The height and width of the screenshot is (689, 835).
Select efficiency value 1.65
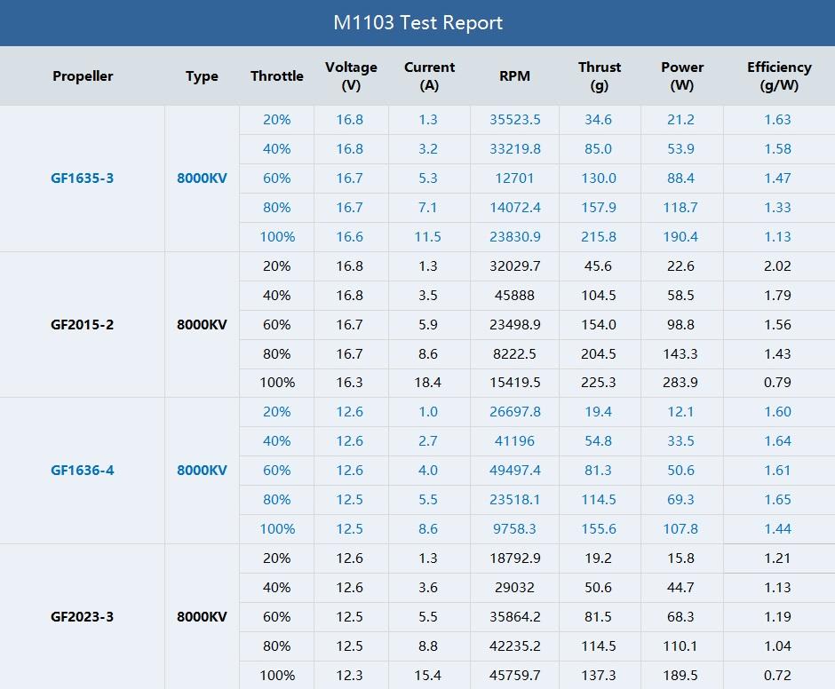[777, 500]
